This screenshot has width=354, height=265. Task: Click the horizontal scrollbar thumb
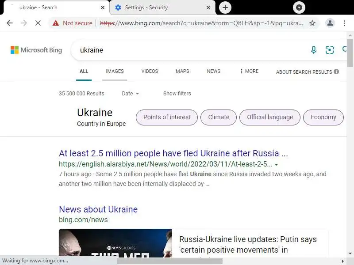169,261
